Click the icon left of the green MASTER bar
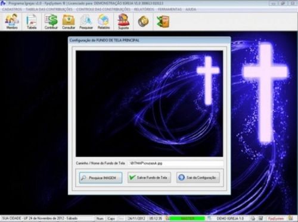Image resolution: width=298 pixels, height=222 pixels. coord(167,218)
